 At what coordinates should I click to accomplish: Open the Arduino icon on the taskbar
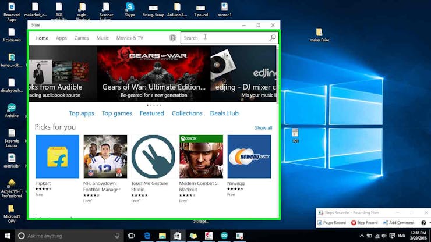tap(224, 236)
